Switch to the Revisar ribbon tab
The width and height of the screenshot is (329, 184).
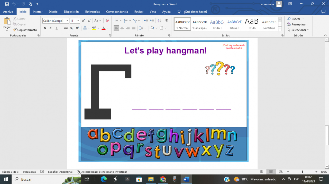[x=139, y=12]
